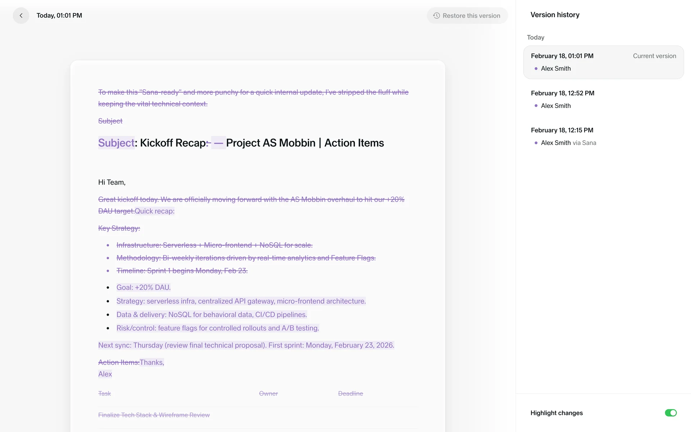This screenshot has width=691, height=432.
Task: Click the struck-through Deadline column header
Action: 350,393
